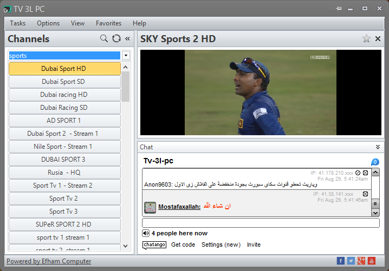Click the blue chat message counter bubble
This screenshot has width=389, height=271.
pyautogui.click(x=375, y=162)
